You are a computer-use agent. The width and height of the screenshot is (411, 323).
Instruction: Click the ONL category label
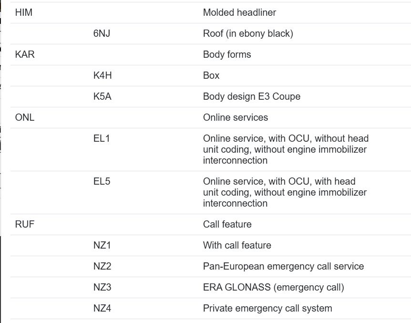pyautogui.click(x=25, y=117)
